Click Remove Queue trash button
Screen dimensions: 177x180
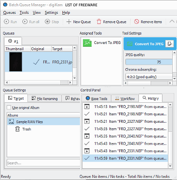[111, 22]
